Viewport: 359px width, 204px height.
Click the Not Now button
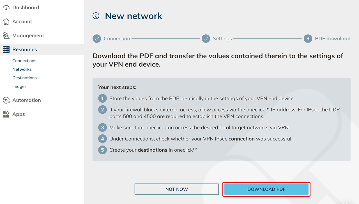click(176, 189)
